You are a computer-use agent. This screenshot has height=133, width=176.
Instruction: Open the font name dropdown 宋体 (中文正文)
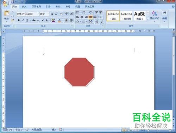pos(38,14)
